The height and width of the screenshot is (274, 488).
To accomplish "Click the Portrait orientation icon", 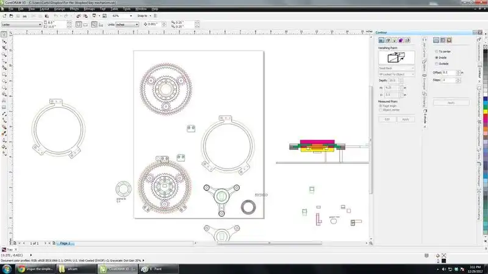I will tap(81, 24).
